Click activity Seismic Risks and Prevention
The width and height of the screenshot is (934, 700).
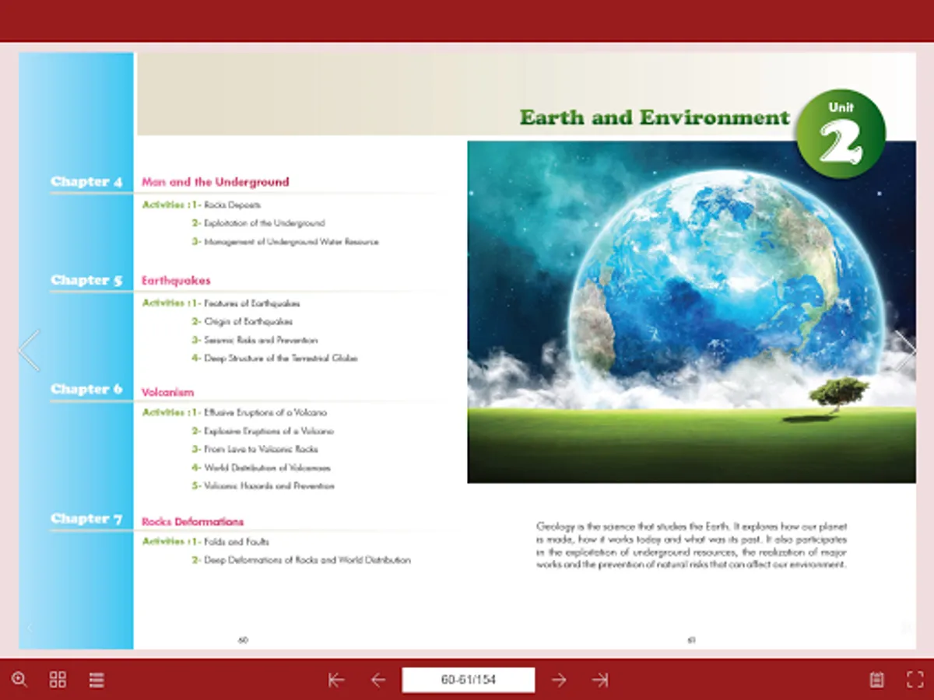click(x=261, y=340)
